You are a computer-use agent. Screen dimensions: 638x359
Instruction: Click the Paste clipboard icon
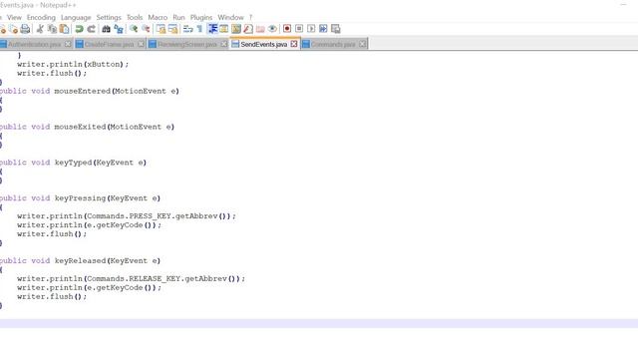tap(64, 29)
